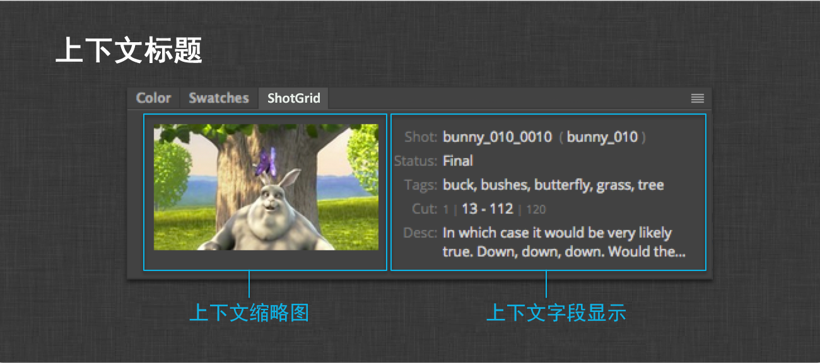Click the Final status value
Viewport: 820px width, 363px height.
[458, 161]
